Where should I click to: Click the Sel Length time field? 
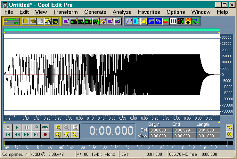tap(208, 130)
